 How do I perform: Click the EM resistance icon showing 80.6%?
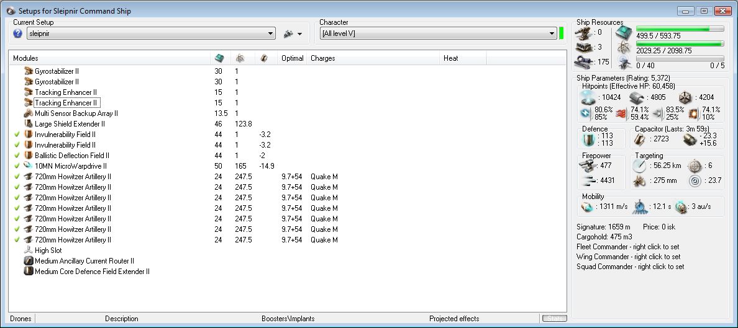[587, 113]
